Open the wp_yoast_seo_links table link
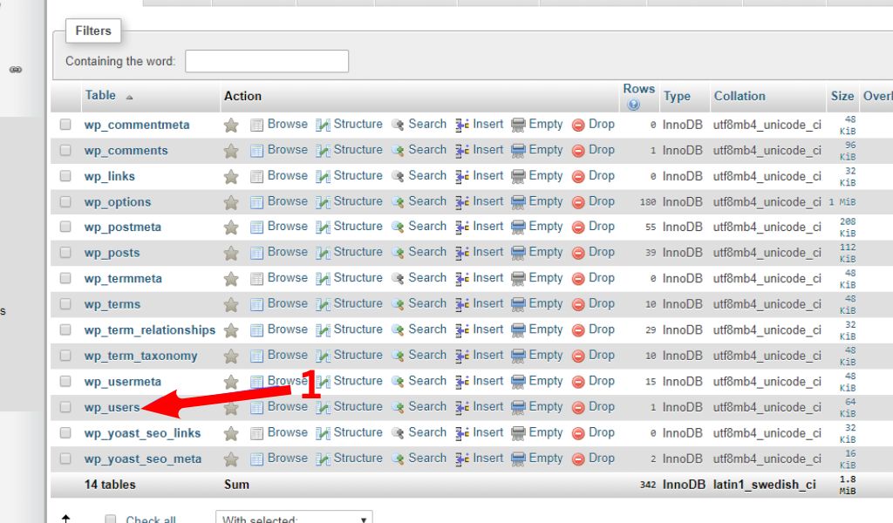 click(142, 433)
